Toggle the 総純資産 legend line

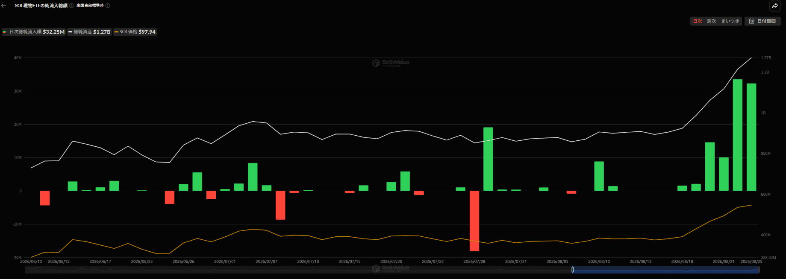coord(89,32)
